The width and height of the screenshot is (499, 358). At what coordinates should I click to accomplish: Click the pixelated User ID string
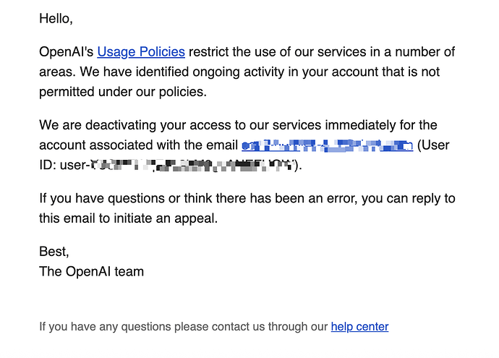192,165
